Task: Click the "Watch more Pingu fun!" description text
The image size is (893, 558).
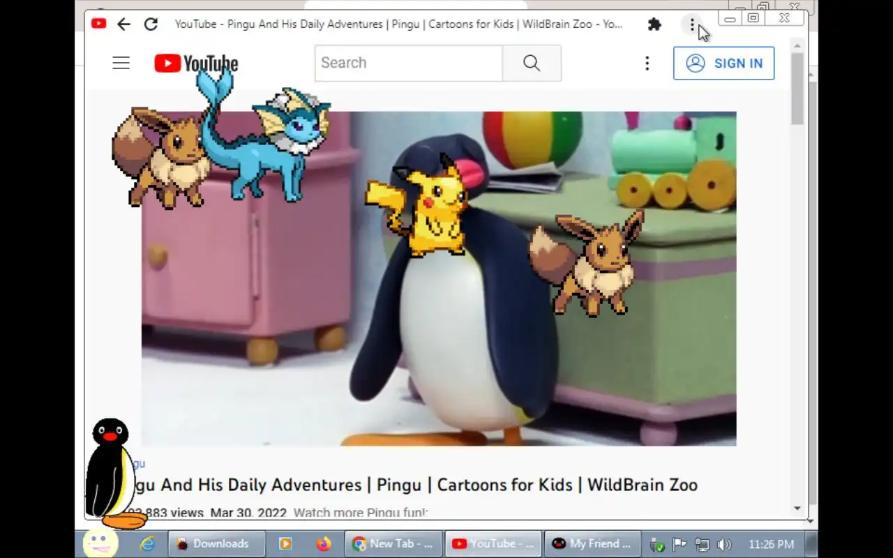Action: tap(361, 513)
